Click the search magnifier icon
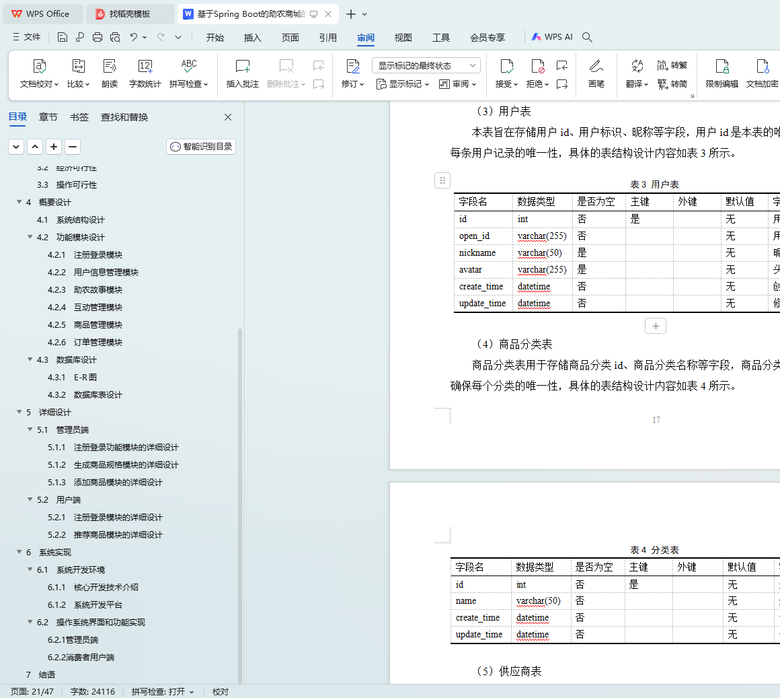780x698 pixels. [587, 37]
